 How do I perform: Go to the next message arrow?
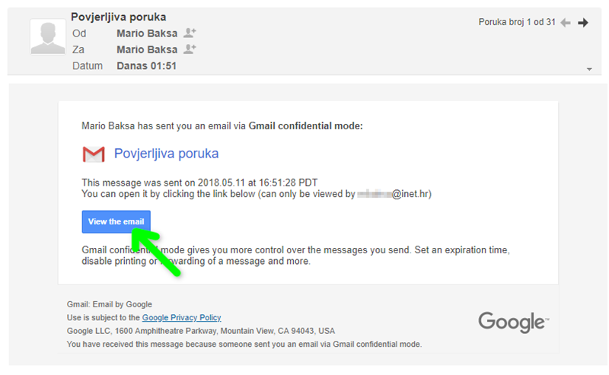[x=583, y=23]
